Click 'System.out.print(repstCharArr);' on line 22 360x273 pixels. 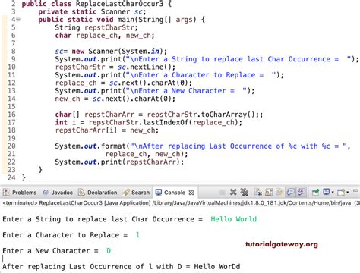pos(119,162)
